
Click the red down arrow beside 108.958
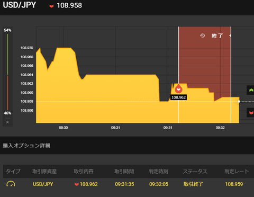tap(51, 6)
